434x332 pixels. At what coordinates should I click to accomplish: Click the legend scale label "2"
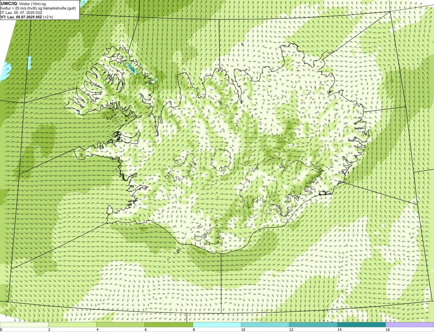coord(49,330)
